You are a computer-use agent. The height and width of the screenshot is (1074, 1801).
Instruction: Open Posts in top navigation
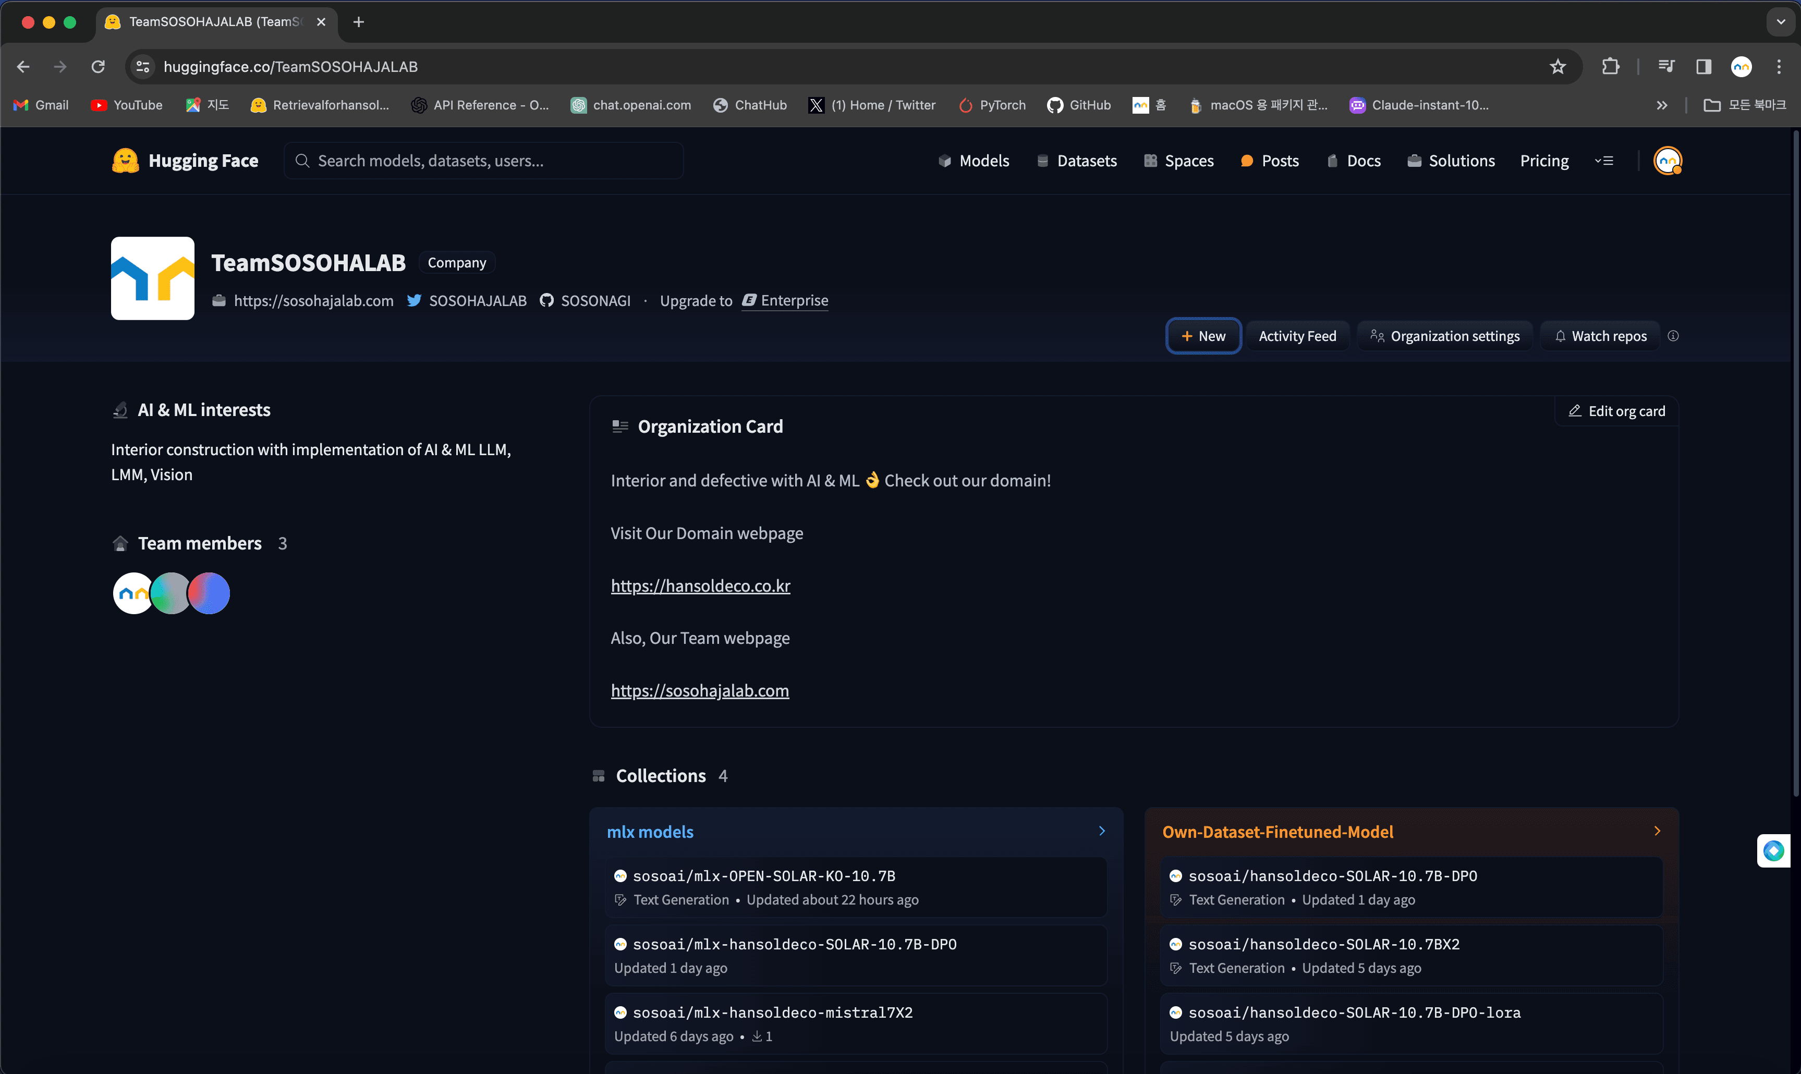click(x=1270, y=161)
